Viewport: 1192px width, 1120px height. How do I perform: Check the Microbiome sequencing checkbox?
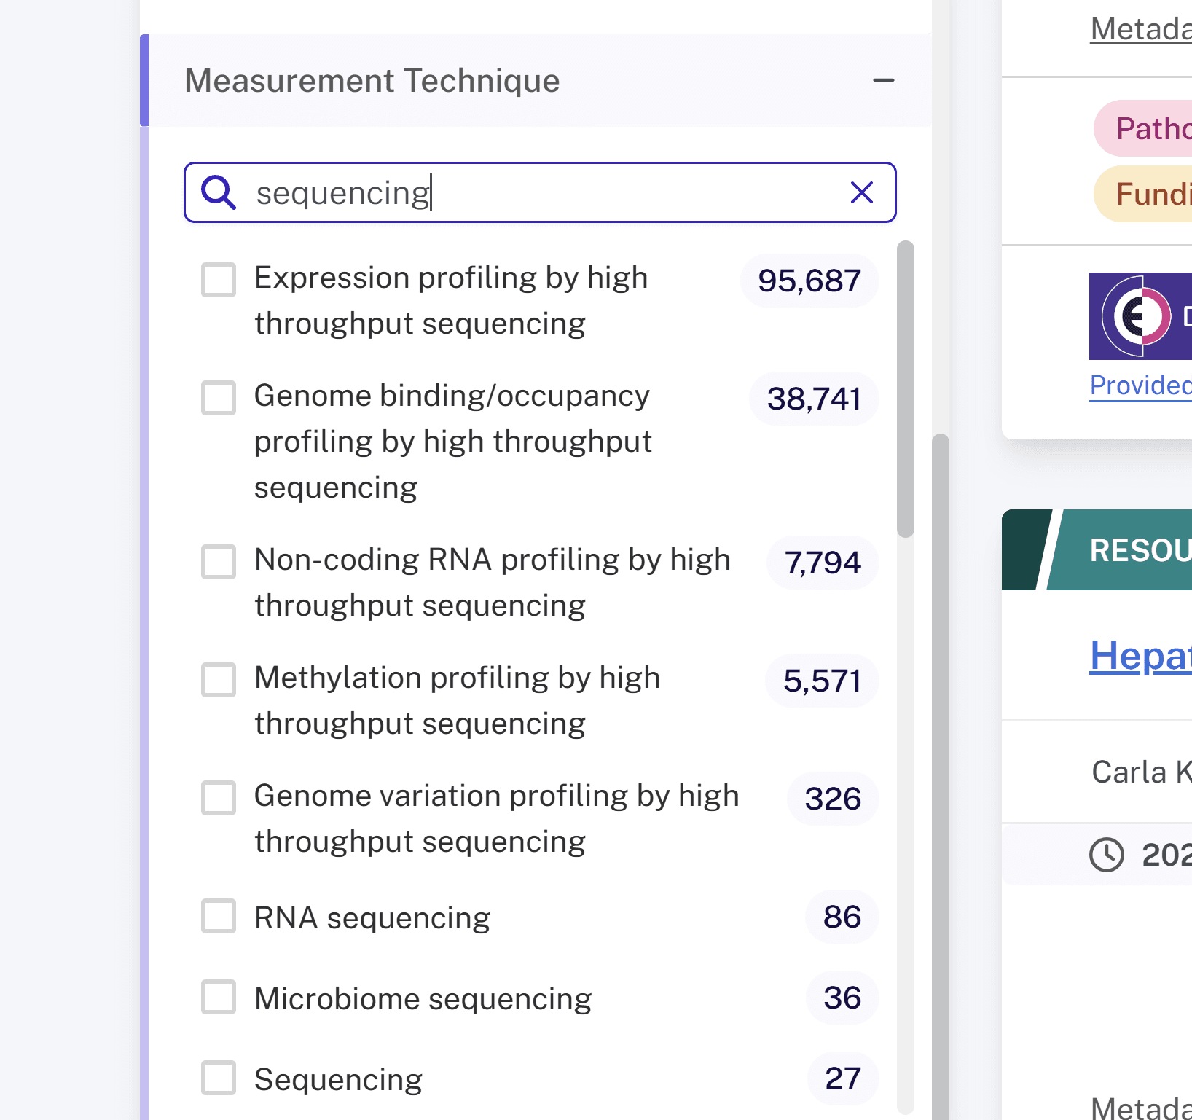pos(219,997)
